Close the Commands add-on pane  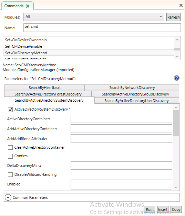pyautogui.click(x=181, y=5)
